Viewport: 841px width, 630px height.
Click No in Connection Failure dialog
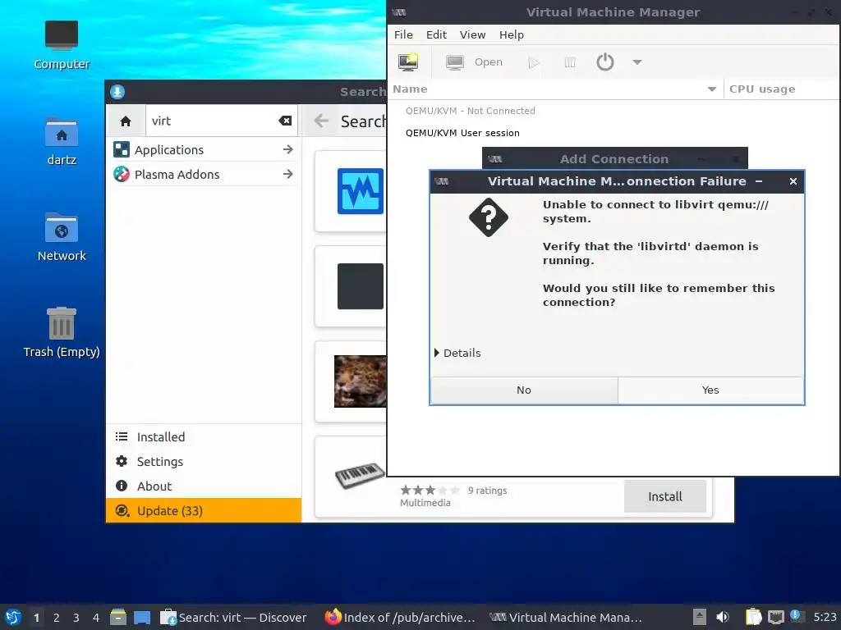[x=524, y=390]
